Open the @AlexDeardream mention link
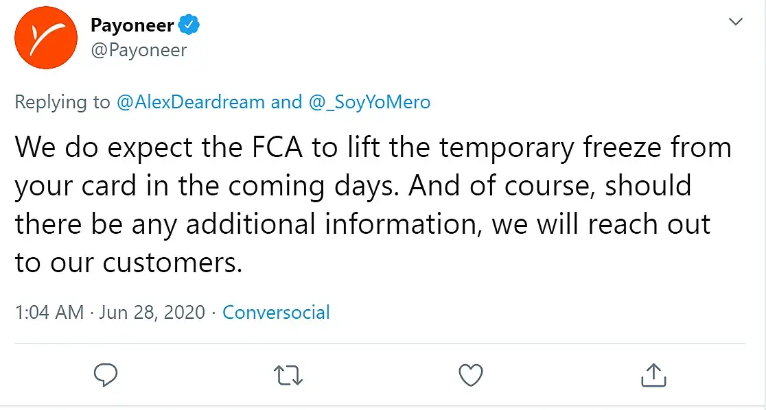Screen dimensions: 766x410 pyautogui.click(x=191, y=102)
